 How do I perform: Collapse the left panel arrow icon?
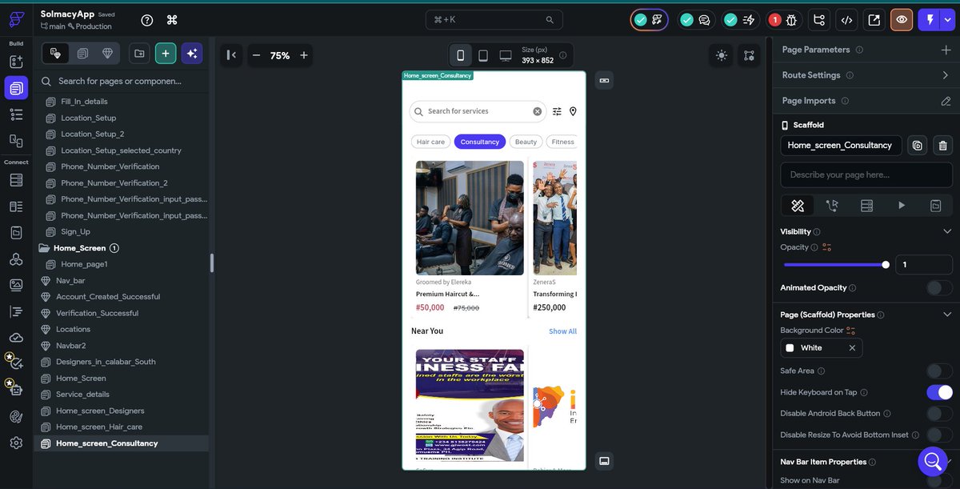click(x=231, y=55)
